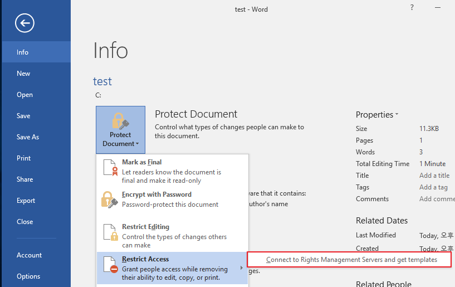Click the Help question mark icon
This screenshot has height=287, width=455.
pos(412,8)
